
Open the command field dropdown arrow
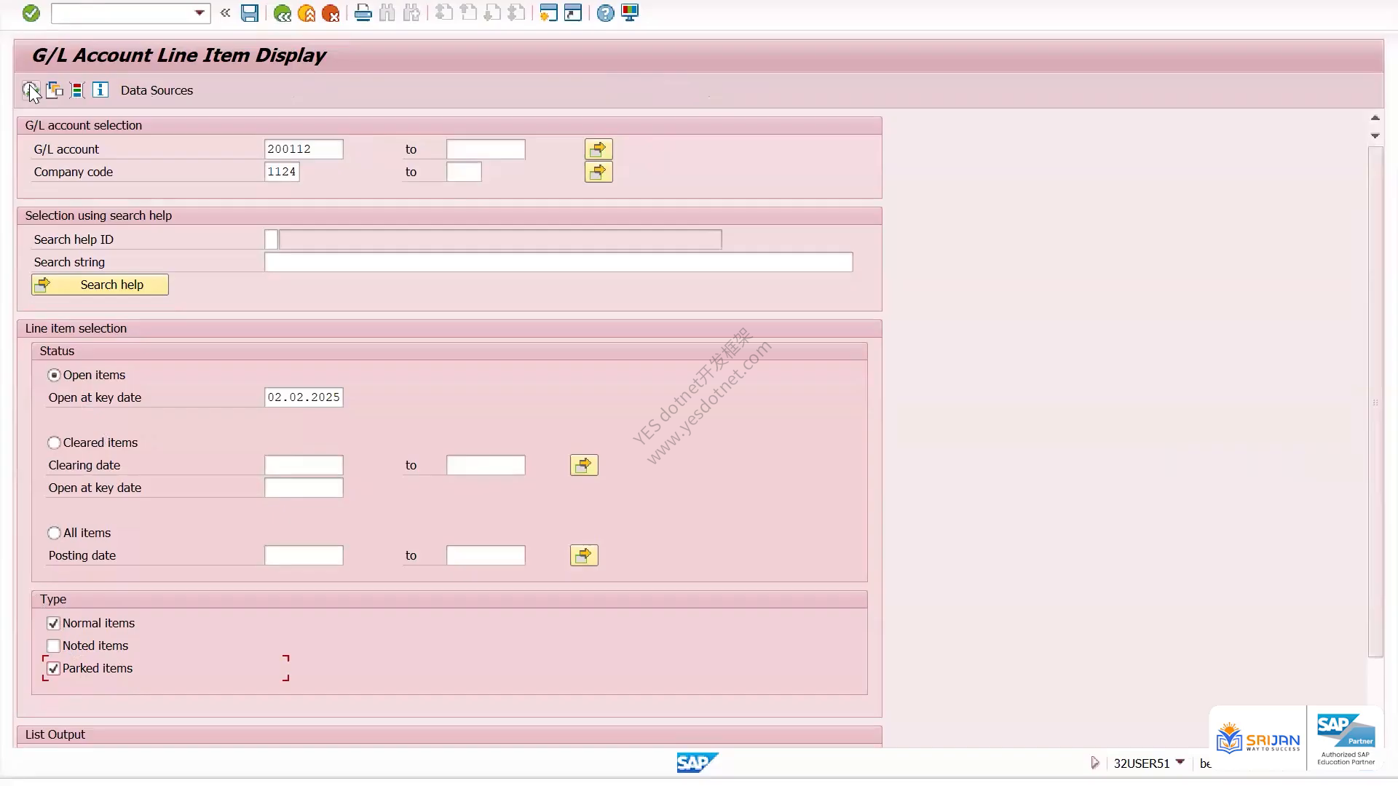tap(200, 13)
